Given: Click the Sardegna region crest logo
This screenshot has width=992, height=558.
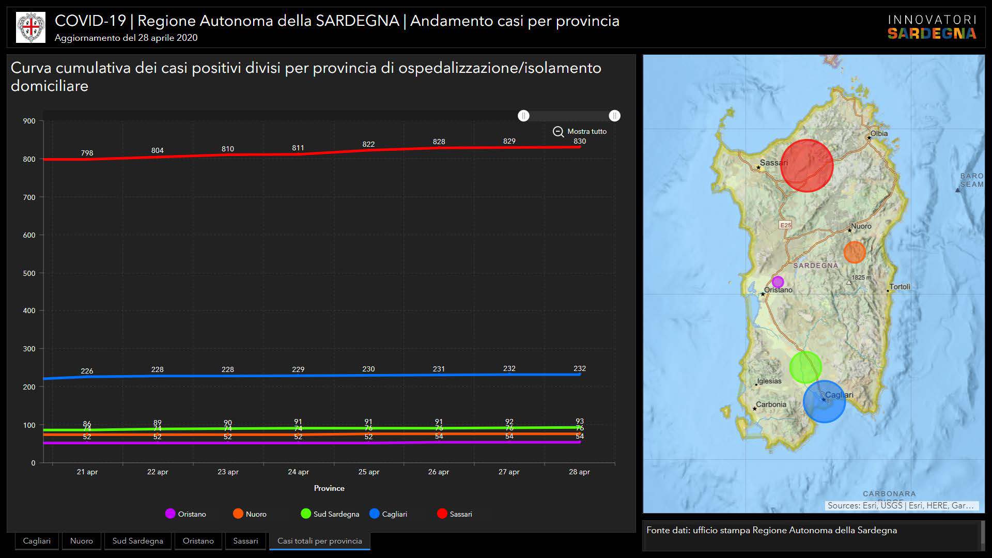Looking at the screenshot, I should click(30, 27).
